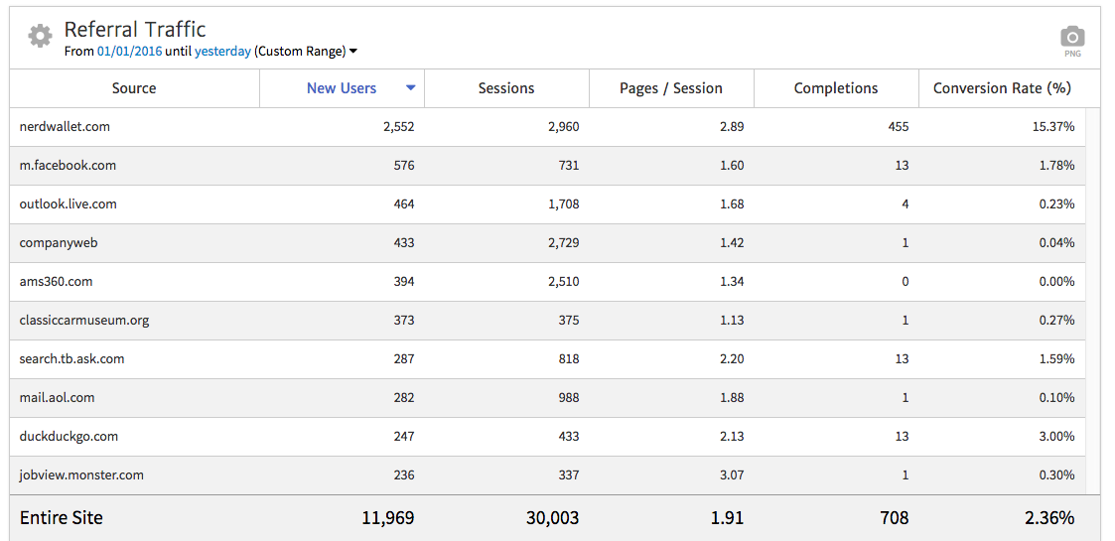Click Entire Site new users total 11,969
1115x541 pixels.
388,517
